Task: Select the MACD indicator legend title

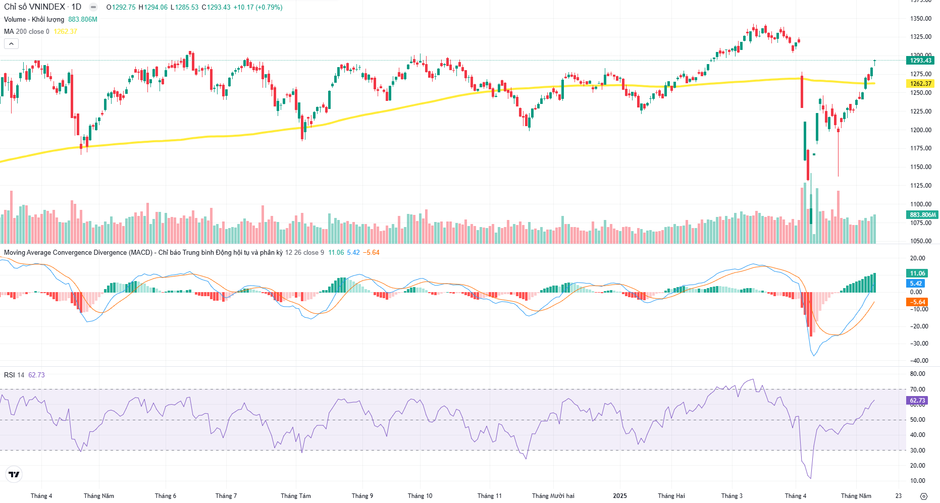Action: pyautogui.click(x=143, y=252)
